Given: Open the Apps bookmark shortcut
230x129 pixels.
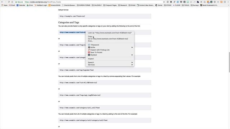Looking at the screenshot, I should 5,5.
